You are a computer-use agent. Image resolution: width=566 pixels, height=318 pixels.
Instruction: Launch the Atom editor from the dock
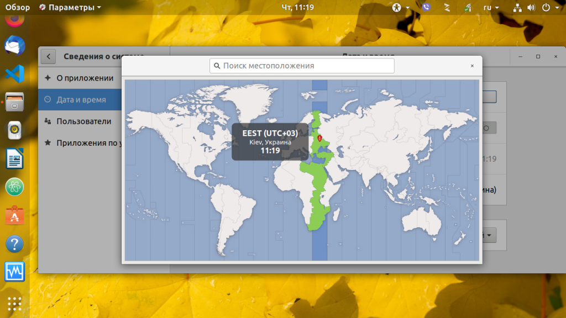[x=14, y=187]
